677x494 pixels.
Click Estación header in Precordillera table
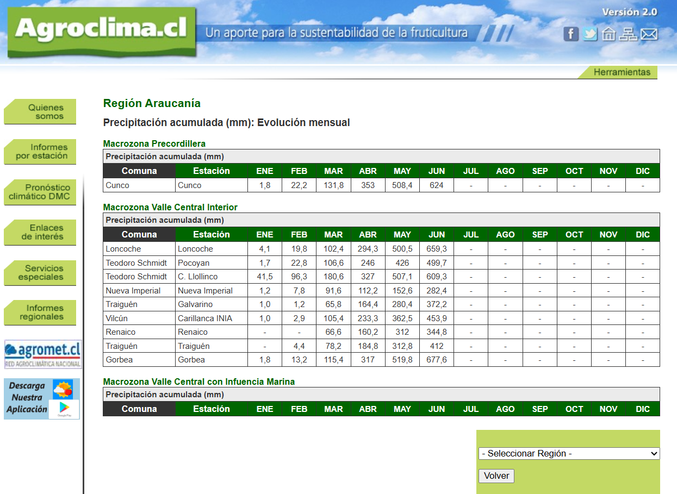click(212, 171)
